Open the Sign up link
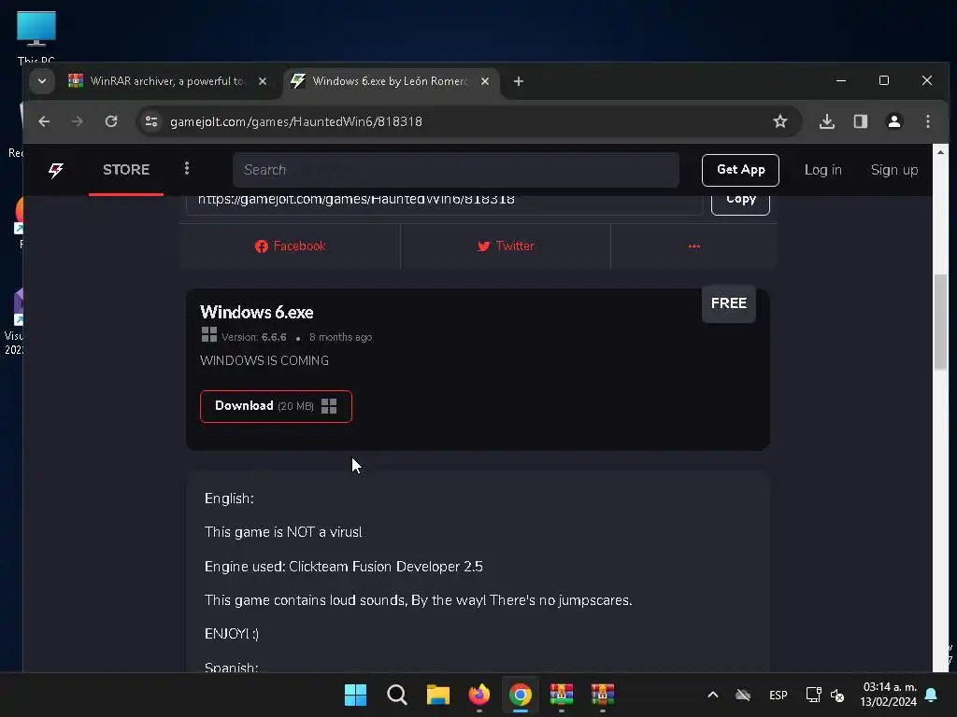957x717 pixels. tap(893, 170)
